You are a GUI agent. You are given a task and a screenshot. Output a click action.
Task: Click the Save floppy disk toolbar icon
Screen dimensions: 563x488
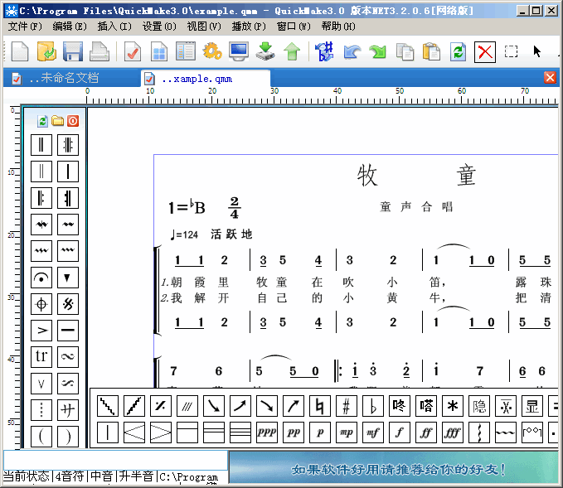point(73,51)
